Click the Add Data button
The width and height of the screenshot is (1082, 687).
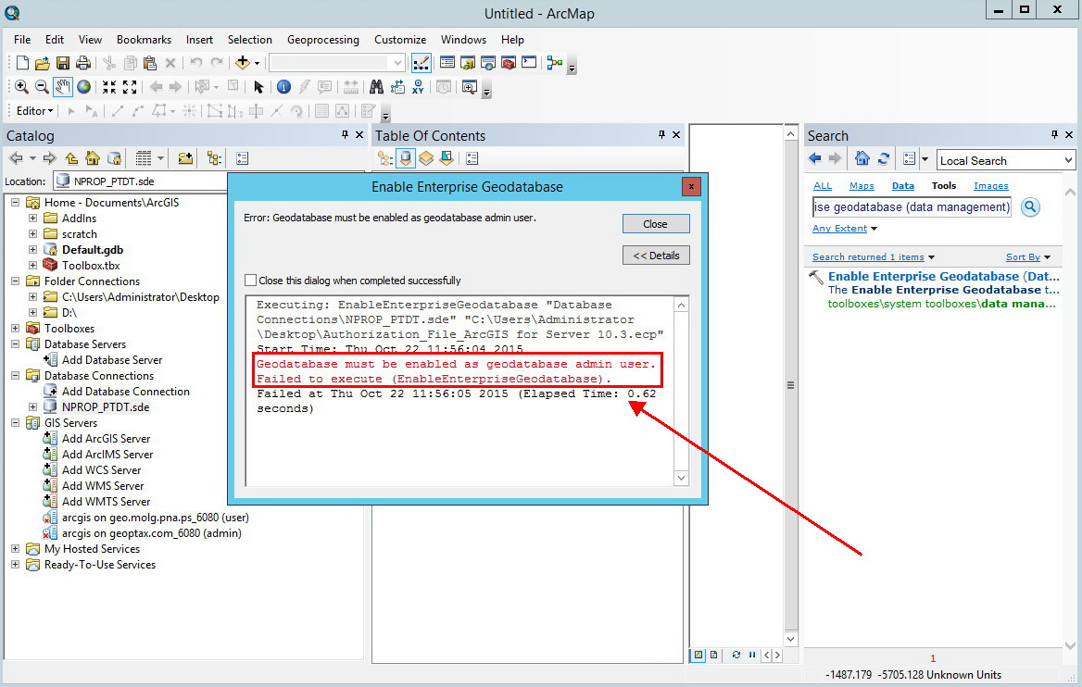tap(242, 63)
